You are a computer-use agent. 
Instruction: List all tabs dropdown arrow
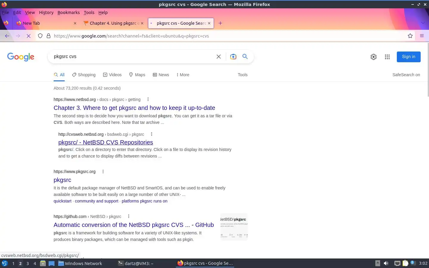tap(423, 23)
